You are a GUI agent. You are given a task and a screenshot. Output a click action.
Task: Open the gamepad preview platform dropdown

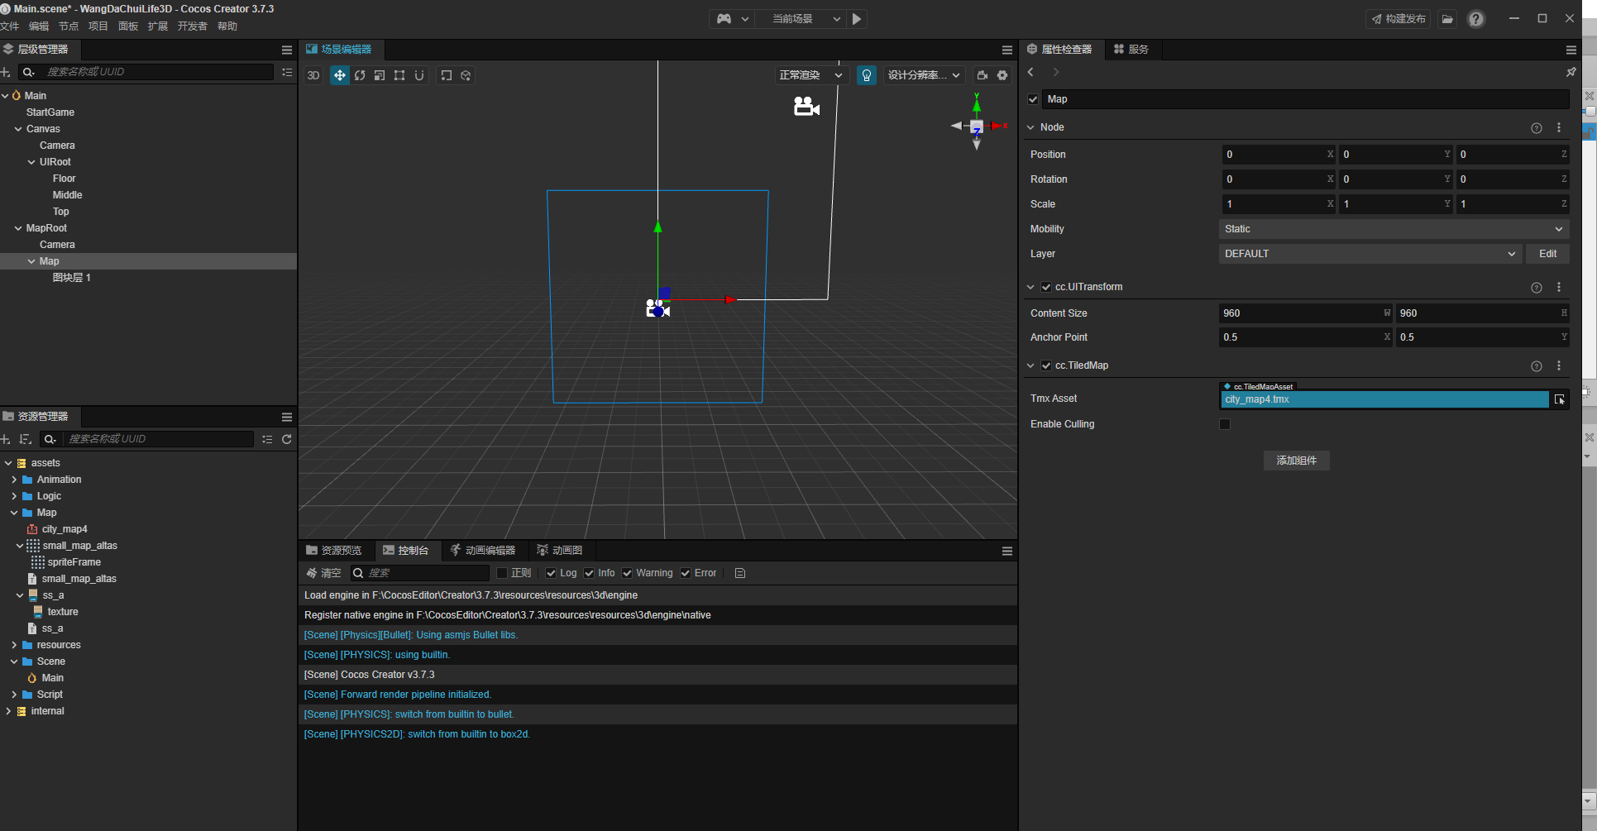click(732, 18)
